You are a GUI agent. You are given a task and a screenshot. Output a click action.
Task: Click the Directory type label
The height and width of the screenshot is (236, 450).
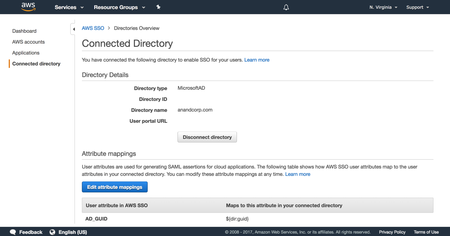pyautogui.click(x=150, y=88)
